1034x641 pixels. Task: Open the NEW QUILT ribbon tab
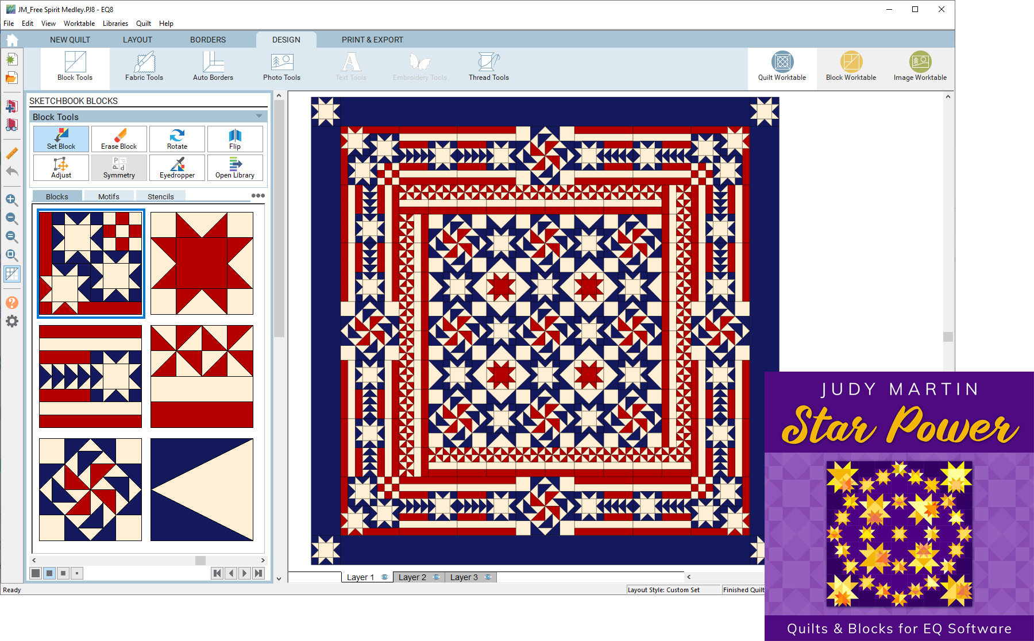[x=70, y=40]
